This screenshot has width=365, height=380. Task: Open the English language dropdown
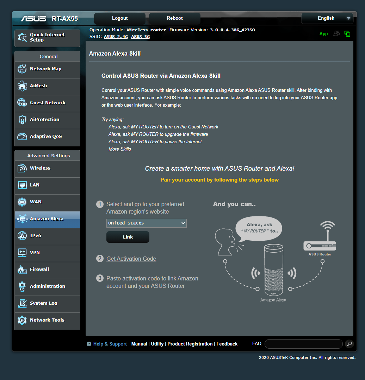(327, 18)
